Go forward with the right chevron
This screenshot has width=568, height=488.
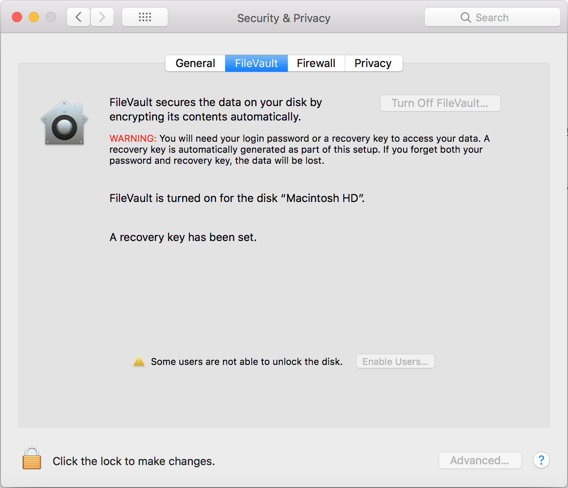pyautogui.click(x=102, y=17)
